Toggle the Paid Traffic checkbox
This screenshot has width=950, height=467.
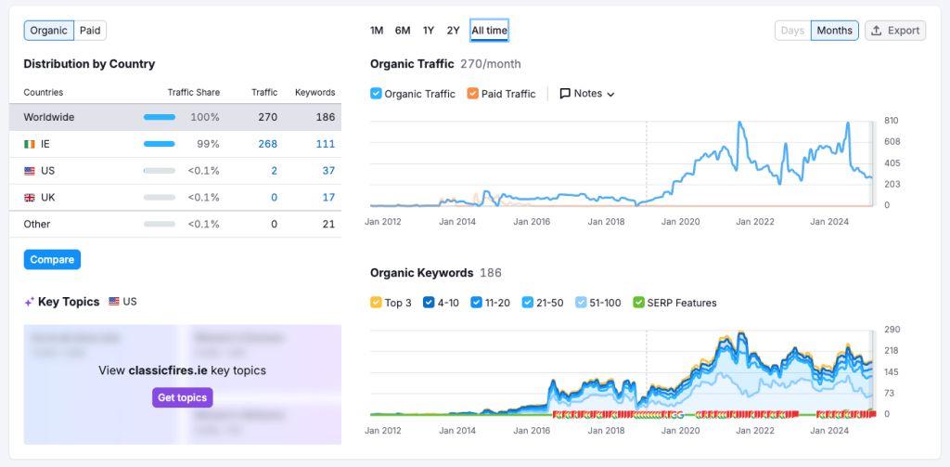(x=473, y=94)
